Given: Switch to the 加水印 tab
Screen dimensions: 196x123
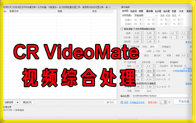Looking at the screenshot, I should coord(134,11).
